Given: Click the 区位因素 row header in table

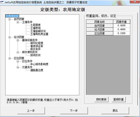Looking at the screenshot, I should [100, 33].
